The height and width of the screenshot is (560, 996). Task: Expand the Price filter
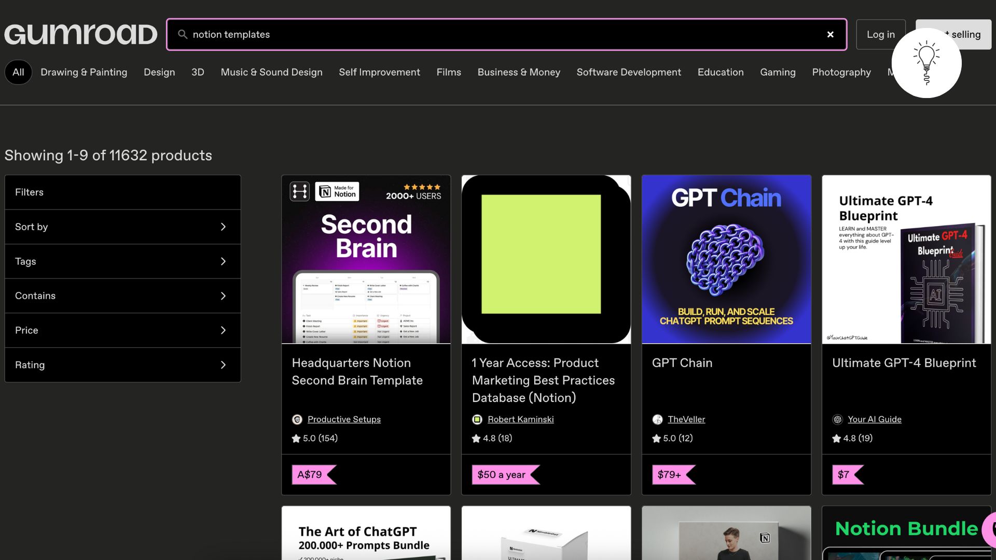tap(122, 330)
